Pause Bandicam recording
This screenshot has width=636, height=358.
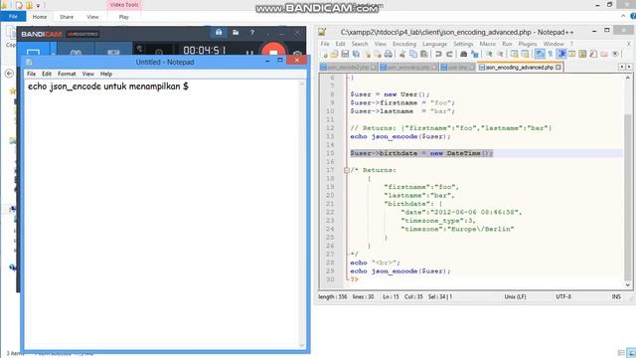249,53
